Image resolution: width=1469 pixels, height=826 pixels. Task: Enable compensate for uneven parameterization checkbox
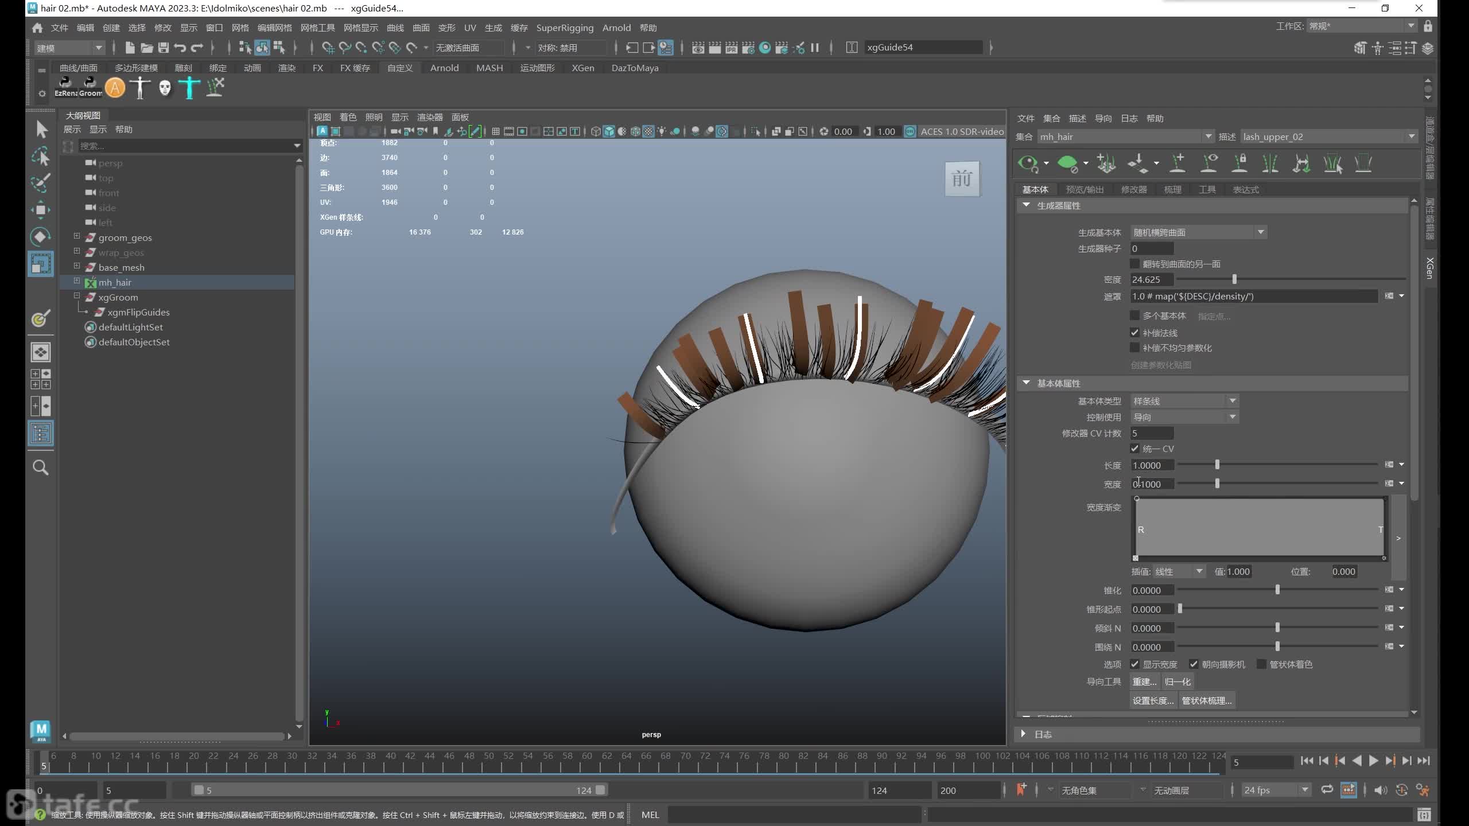coord(1134,348)
